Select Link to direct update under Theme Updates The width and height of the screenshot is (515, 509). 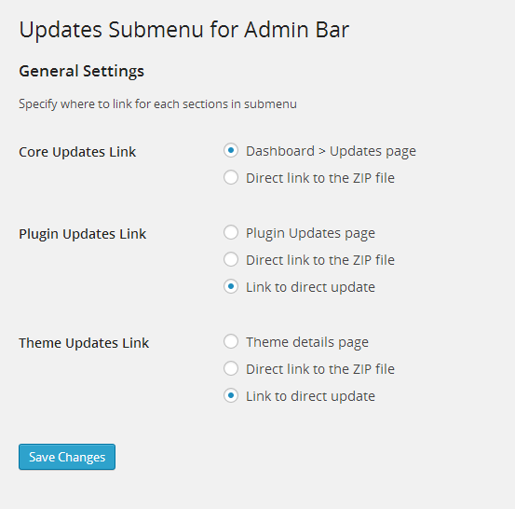[x=231, y=395]
